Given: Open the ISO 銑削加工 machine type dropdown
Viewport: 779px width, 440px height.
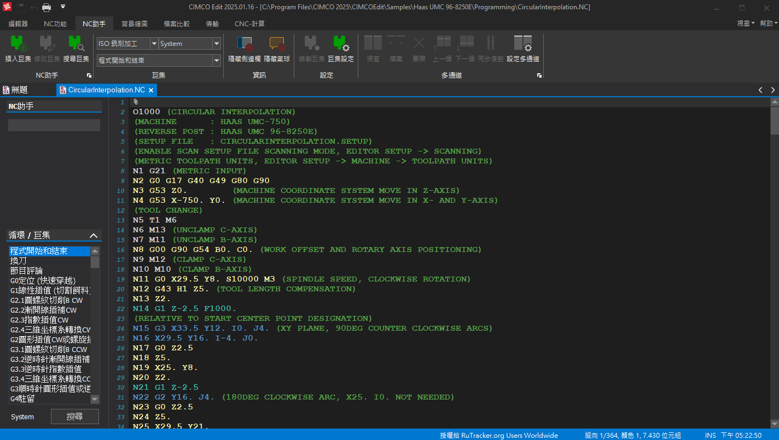Looking at the screenshot, I should click(154, 44).
